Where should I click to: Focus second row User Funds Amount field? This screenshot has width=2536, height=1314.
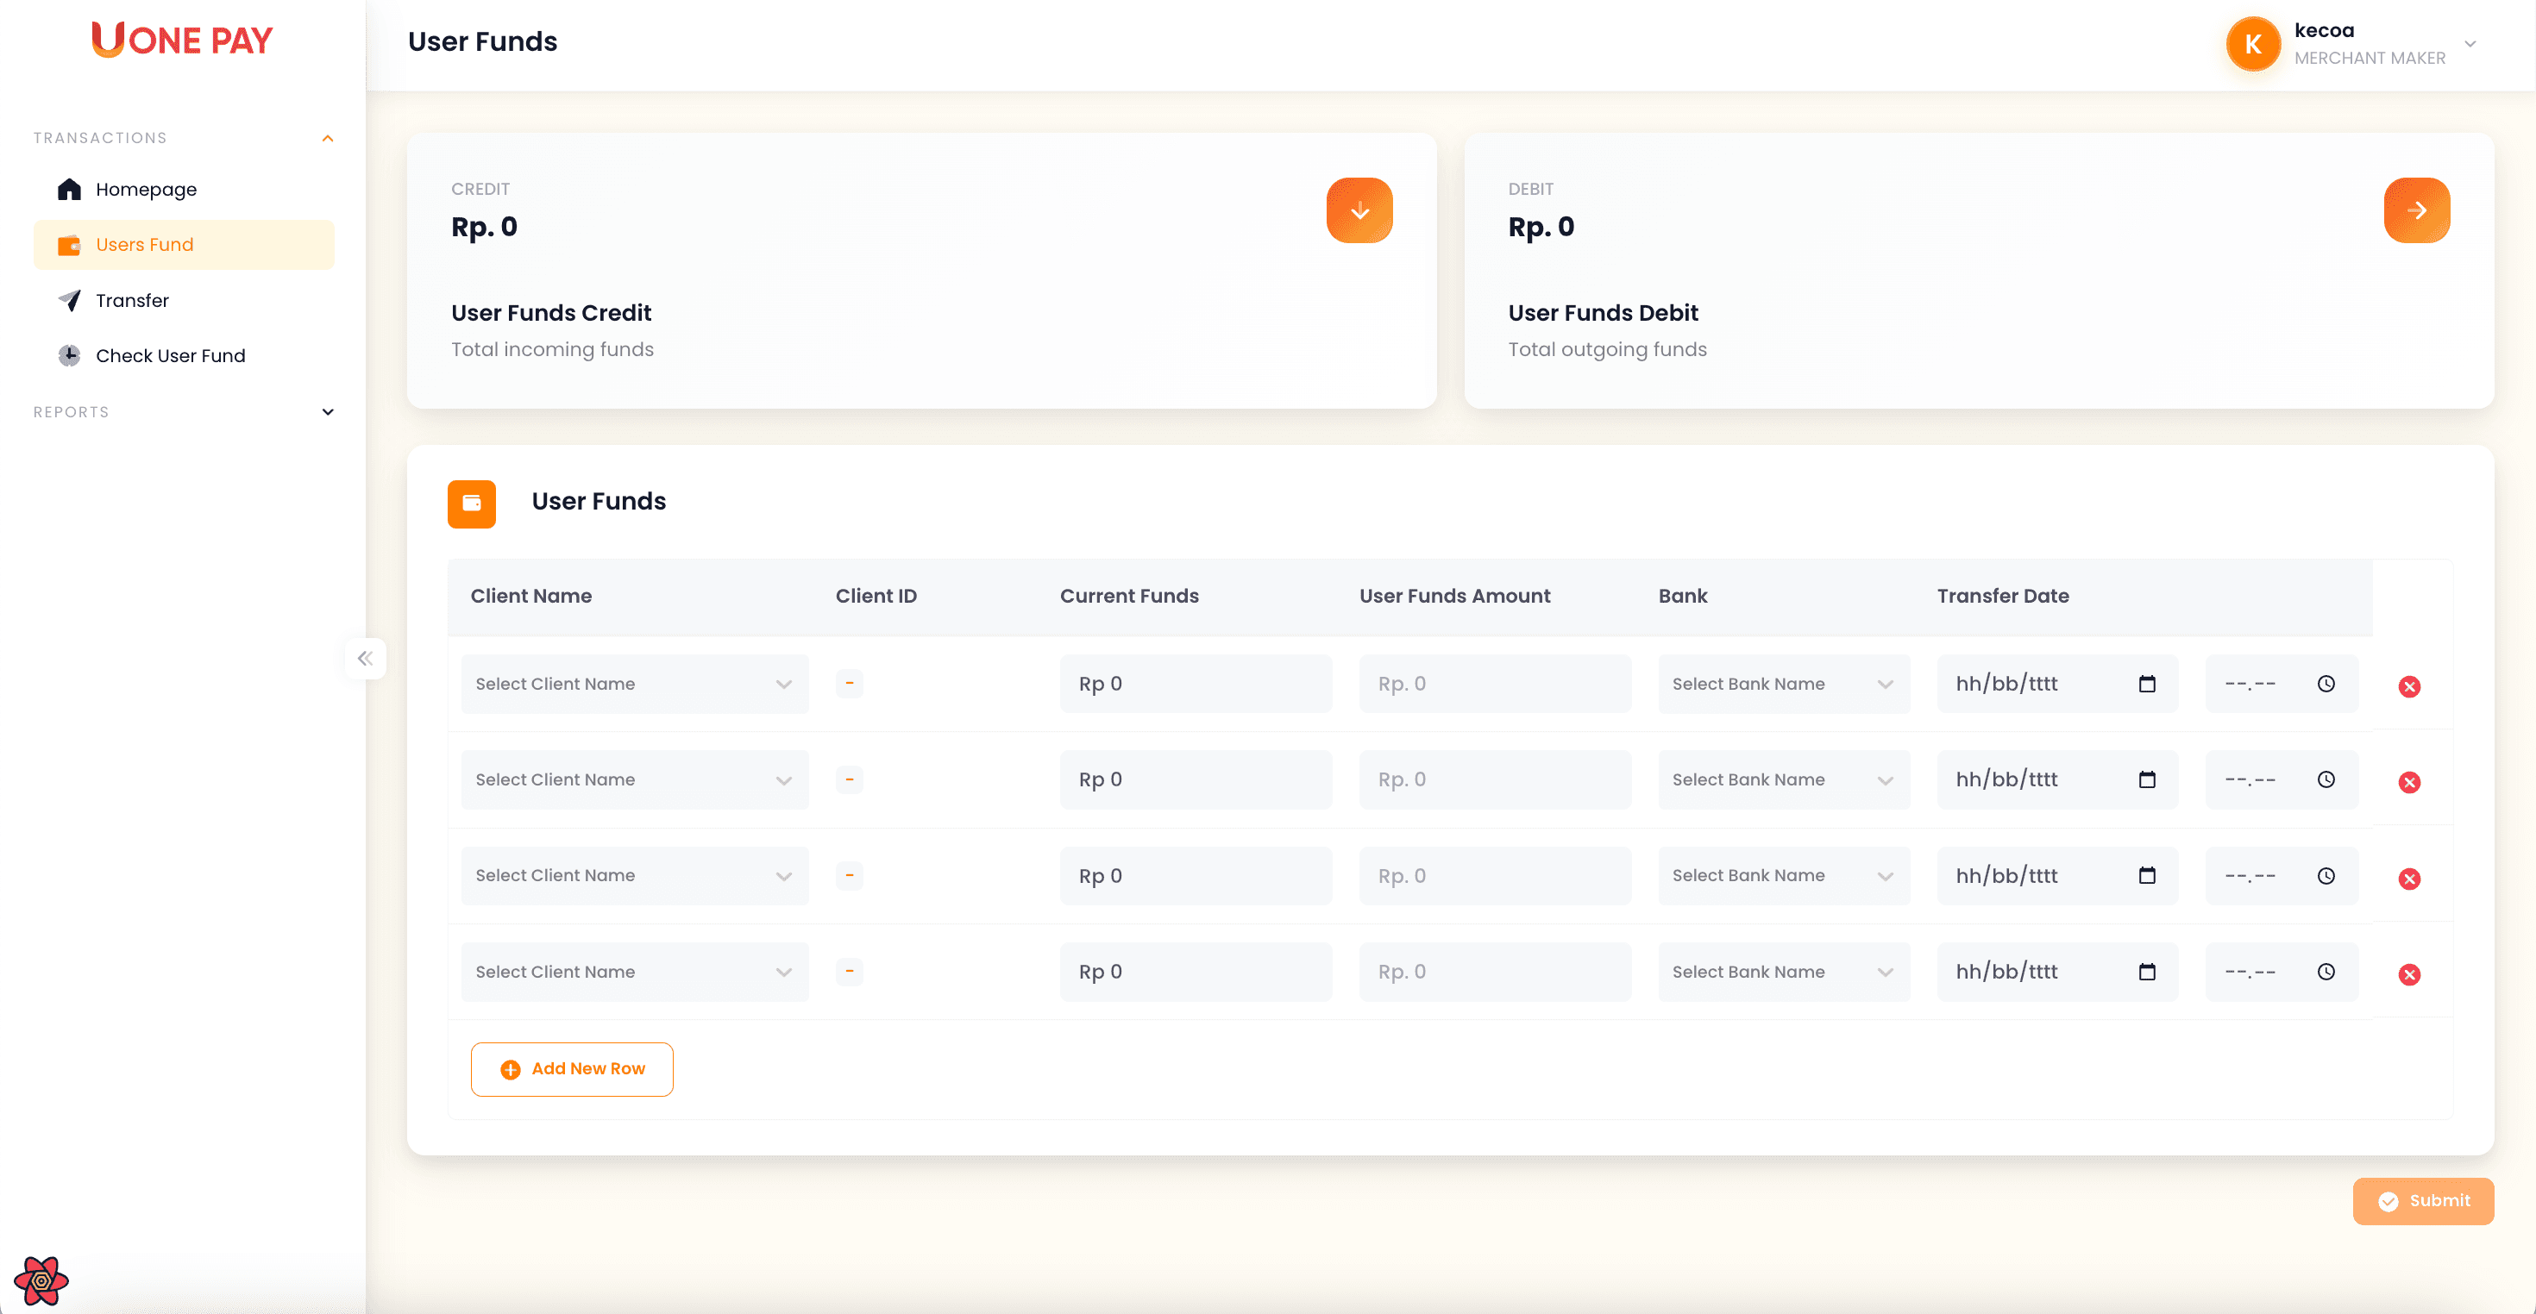[x=1493, y=779]
